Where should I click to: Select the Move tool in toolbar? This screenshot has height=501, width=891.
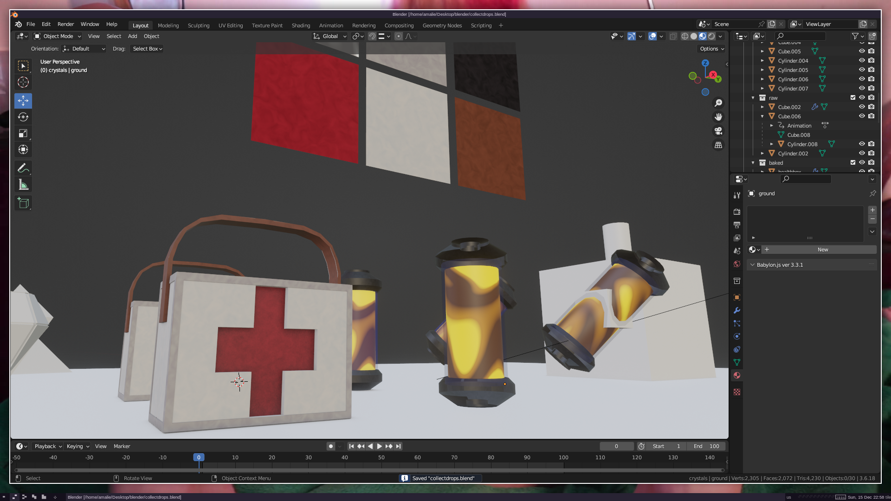tap(23, 101)
